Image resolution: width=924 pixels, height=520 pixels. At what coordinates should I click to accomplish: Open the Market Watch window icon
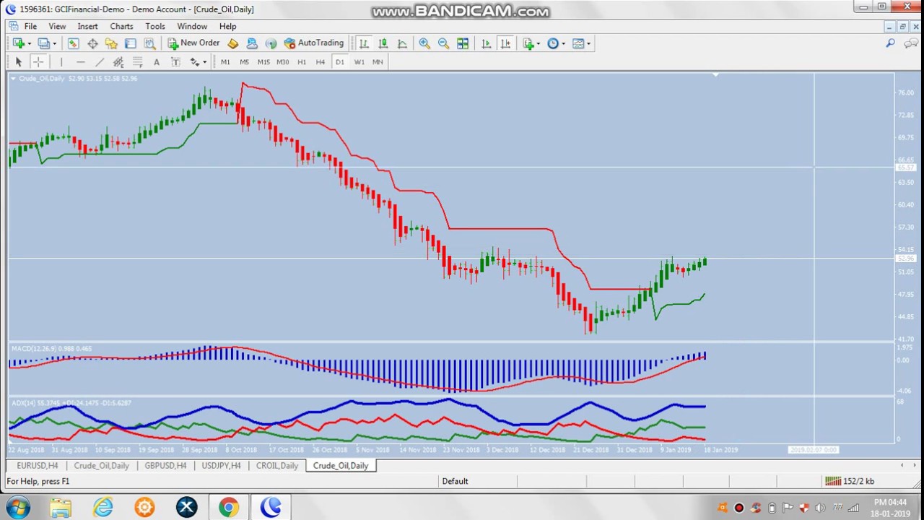click(73, 43)
